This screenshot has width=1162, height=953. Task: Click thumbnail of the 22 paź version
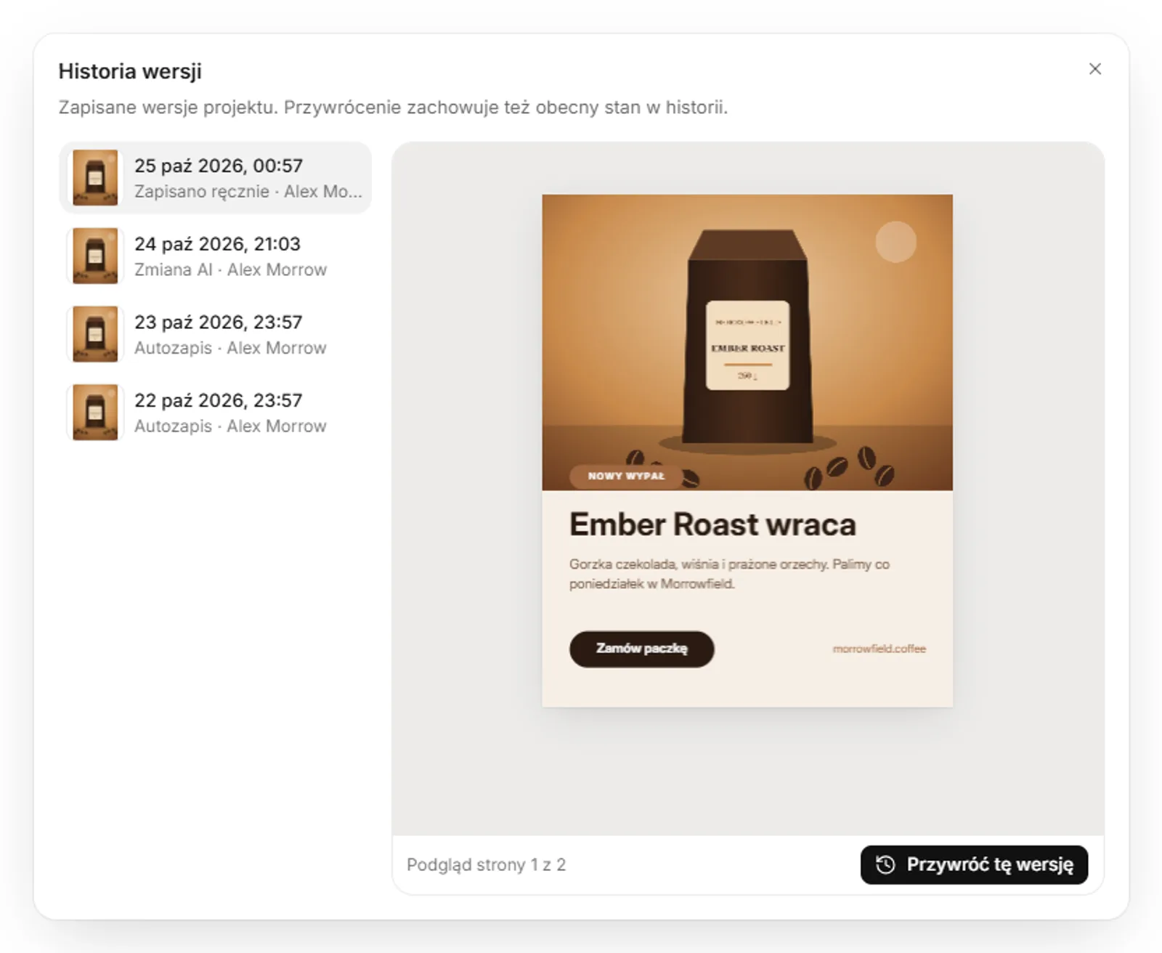pyautogui.click(x=95, y=413)
